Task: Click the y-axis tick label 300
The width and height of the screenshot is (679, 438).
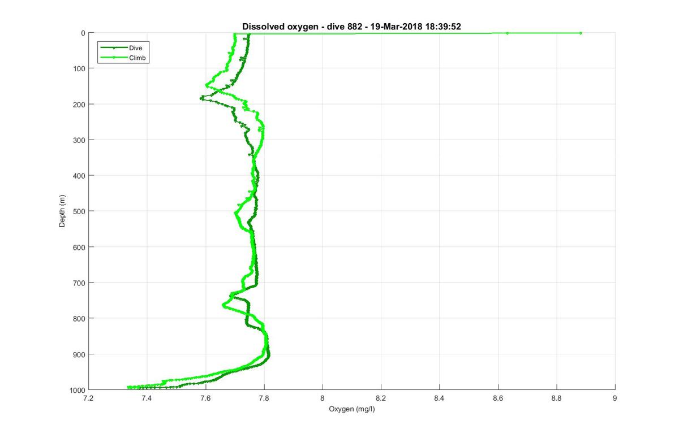Action: [80, 140]
